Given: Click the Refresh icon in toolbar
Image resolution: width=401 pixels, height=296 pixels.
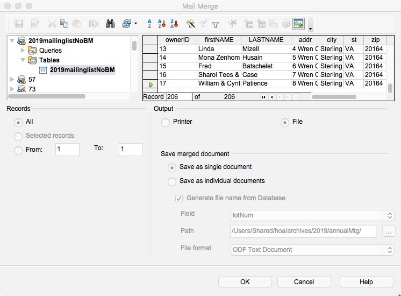Looking at the screenshot, I should [x=127, y=24].
